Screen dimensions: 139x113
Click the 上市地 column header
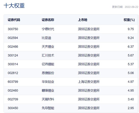(83, 20)
